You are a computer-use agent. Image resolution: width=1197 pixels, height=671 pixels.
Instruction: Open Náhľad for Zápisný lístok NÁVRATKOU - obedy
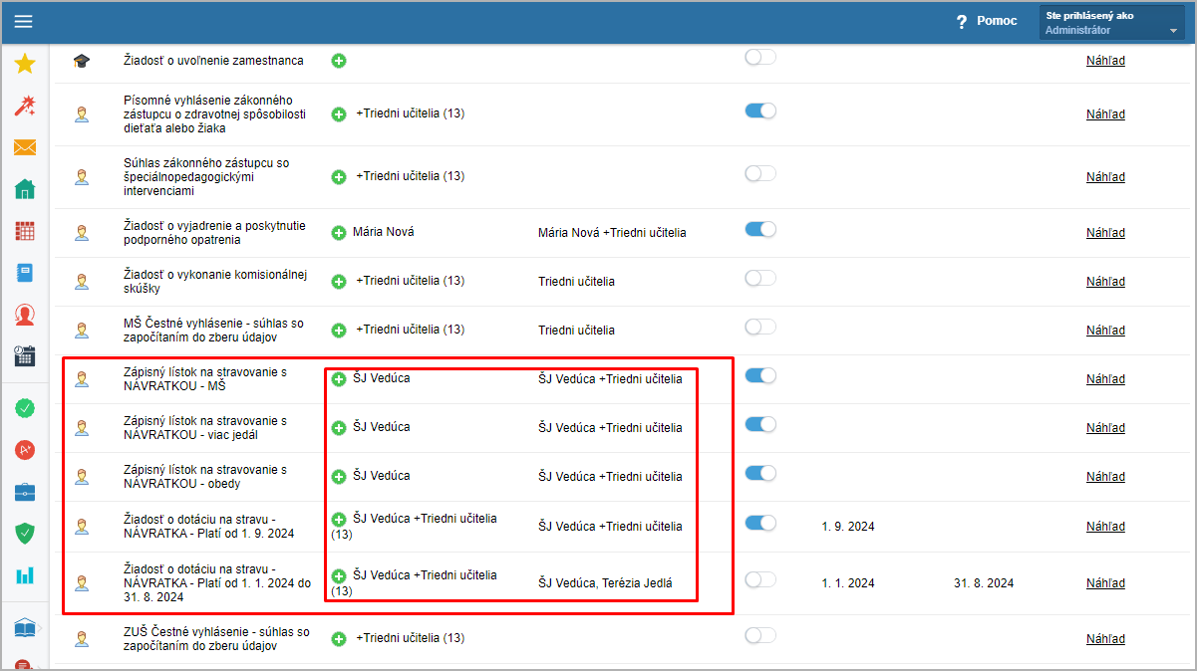click(1105, 477)
